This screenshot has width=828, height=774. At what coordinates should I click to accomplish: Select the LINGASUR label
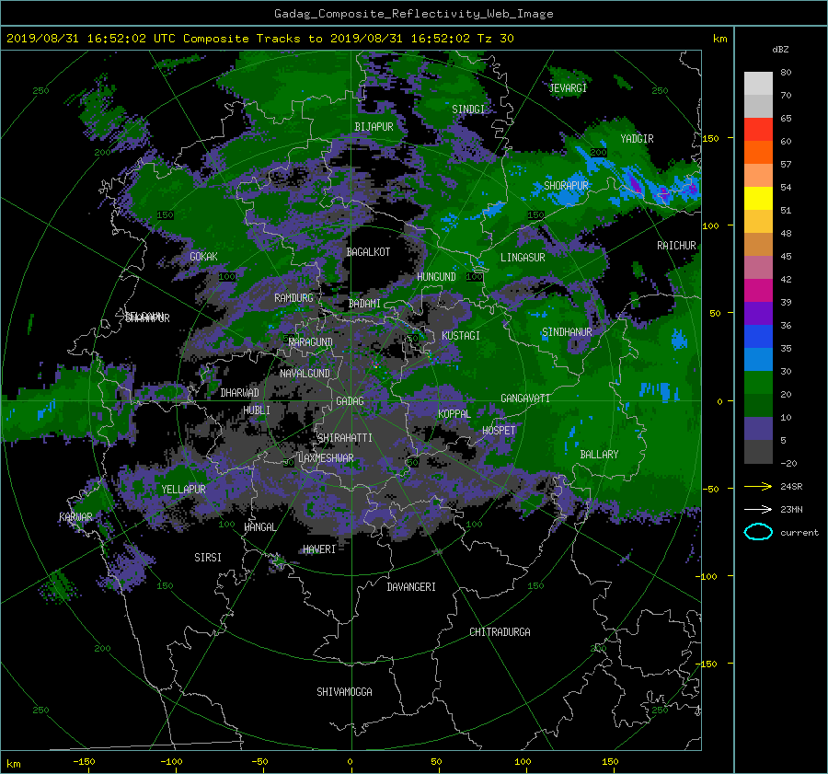(x=523, y=258)
